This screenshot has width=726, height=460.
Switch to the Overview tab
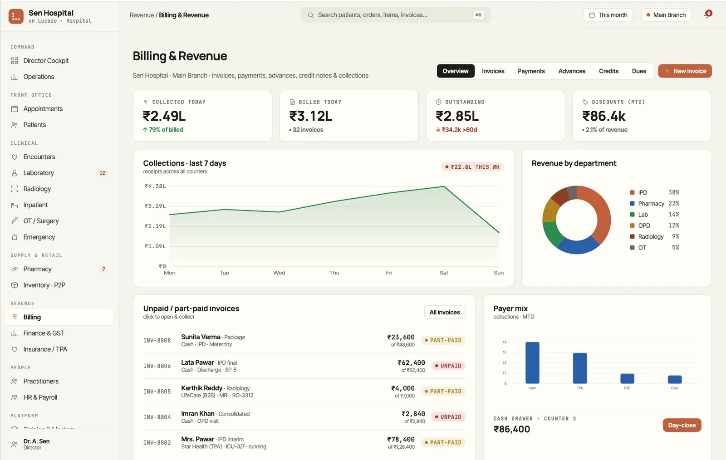[456, 71]
